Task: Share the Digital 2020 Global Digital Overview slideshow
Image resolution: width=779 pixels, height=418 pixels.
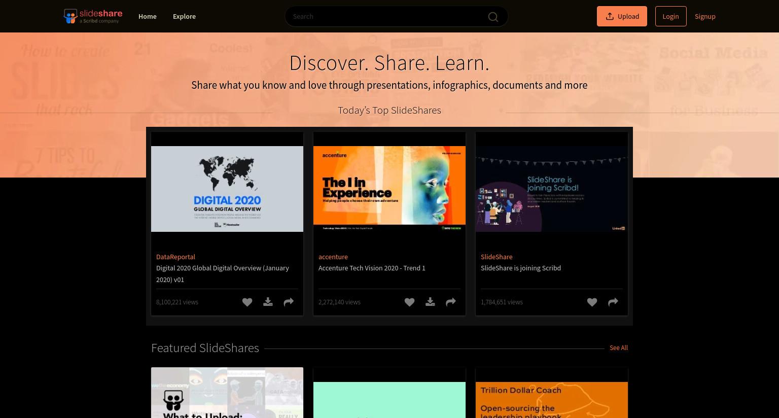Action: click(x=289, y=302)
